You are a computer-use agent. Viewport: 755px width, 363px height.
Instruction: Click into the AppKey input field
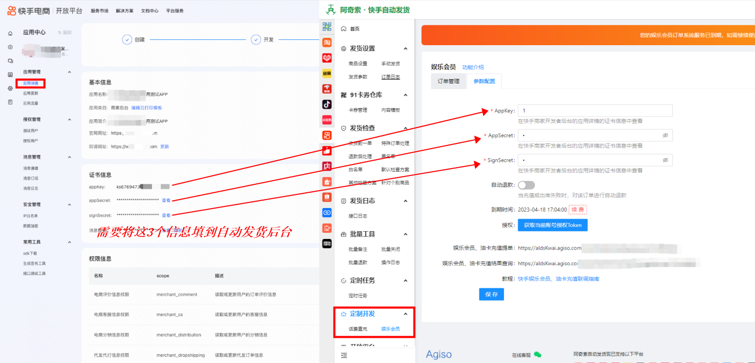(x=595, y=110)
